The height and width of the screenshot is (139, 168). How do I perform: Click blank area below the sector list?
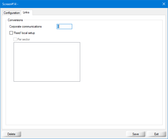[47, 103]
